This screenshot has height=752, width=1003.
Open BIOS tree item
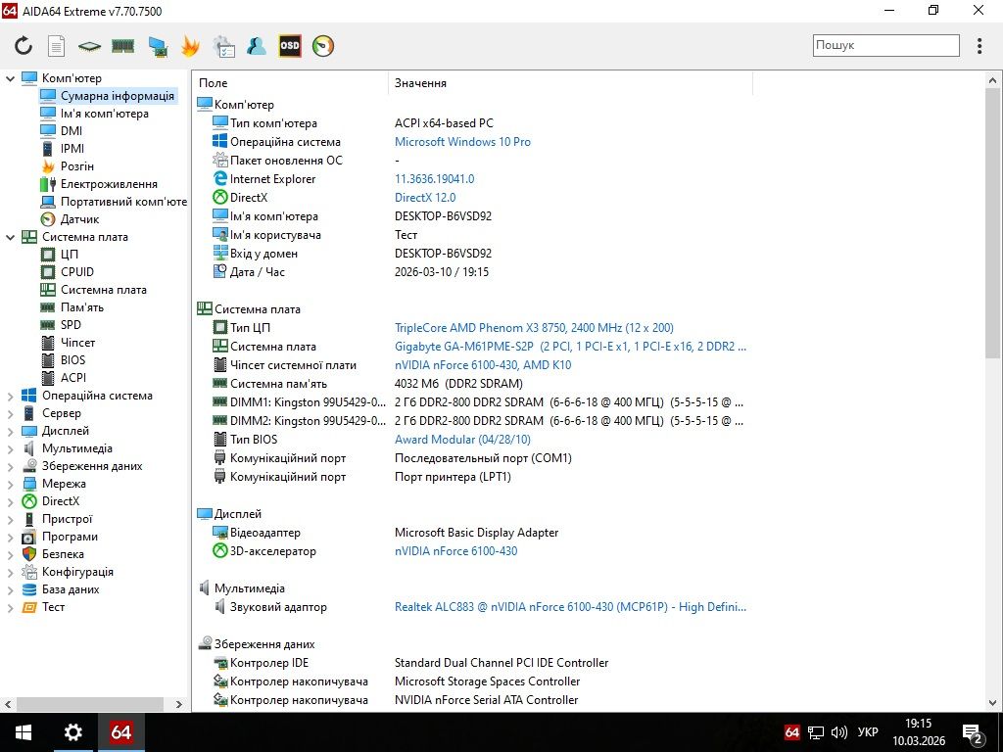72,360
